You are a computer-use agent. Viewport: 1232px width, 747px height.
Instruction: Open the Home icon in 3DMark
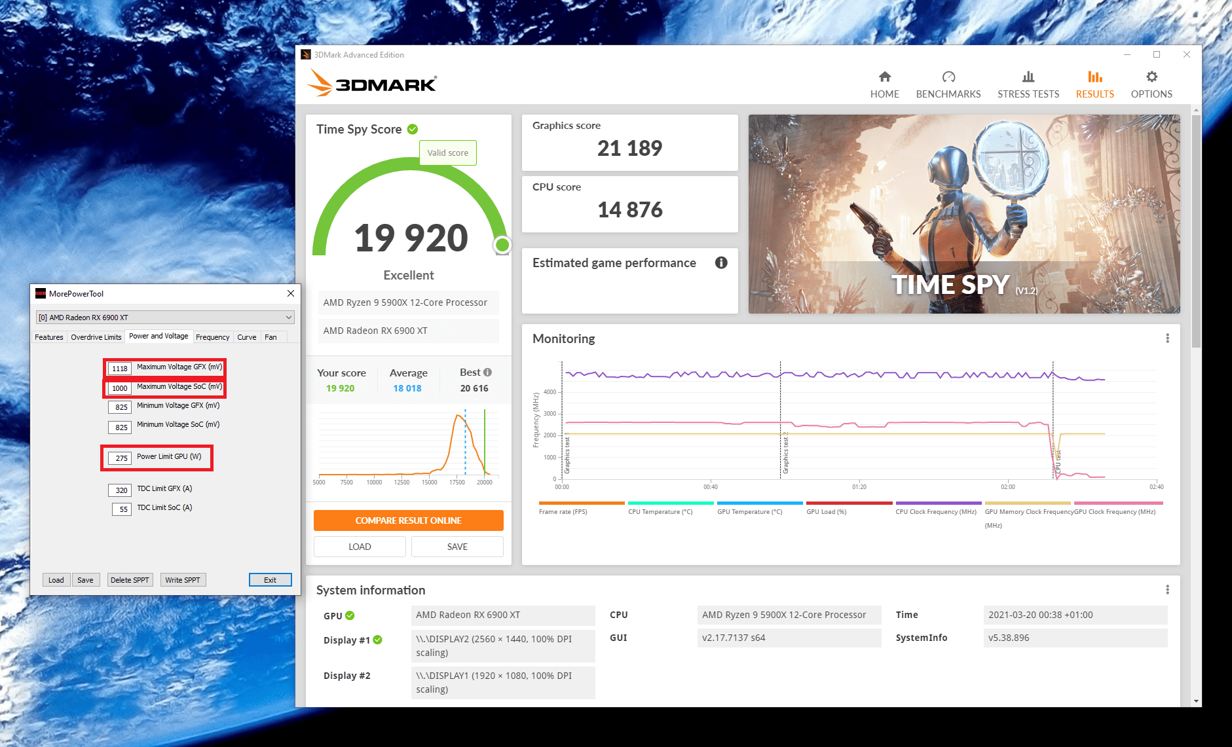tap(884, 77)
